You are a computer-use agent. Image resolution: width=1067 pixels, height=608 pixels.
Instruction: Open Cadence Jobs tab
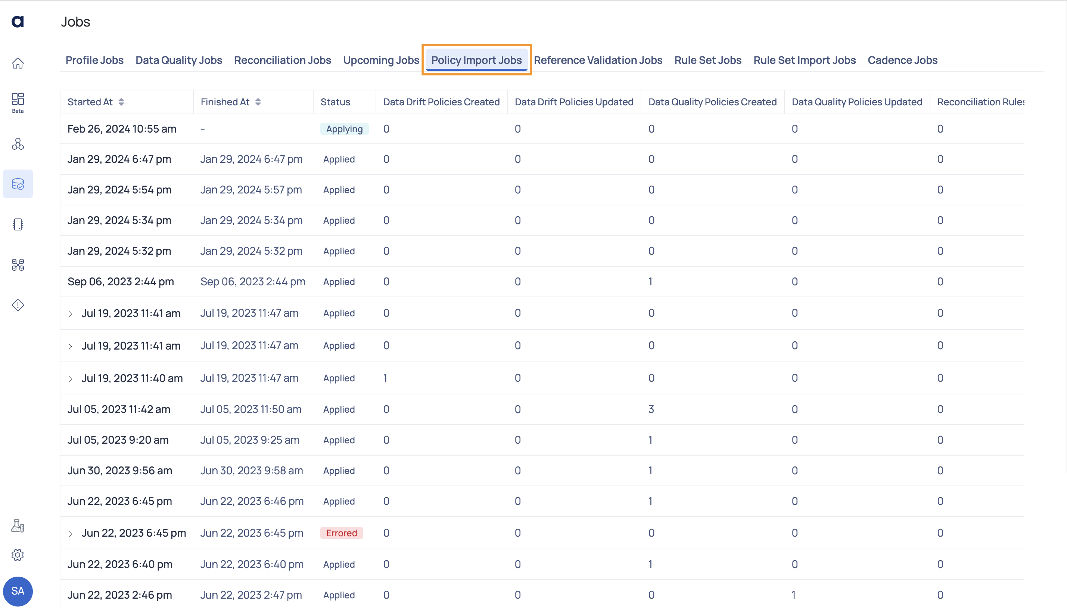pos(902,60)
